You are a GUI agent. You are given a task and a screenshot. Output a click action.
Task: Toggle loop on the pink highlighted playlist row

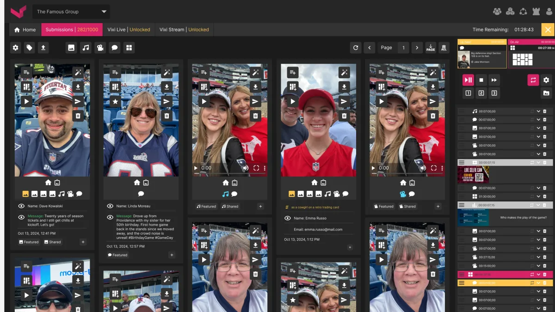(532, 274)
